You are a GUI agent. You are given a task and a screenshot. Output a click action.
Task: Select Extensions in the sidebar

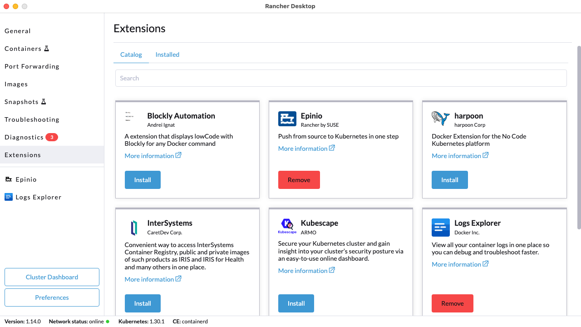(52, 155)
